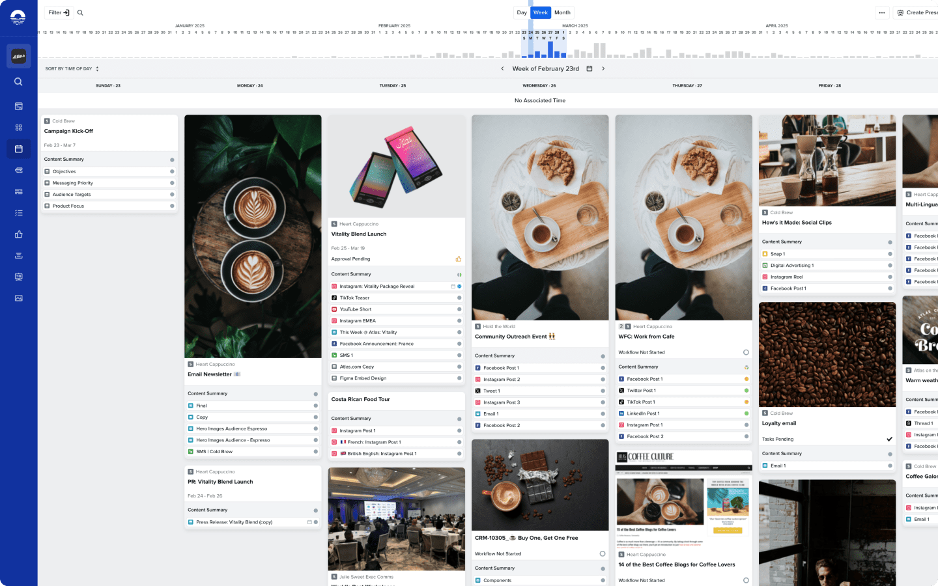
Task: Click the icon on the Digital Advertising 1 row
Action: coord(765,266)
